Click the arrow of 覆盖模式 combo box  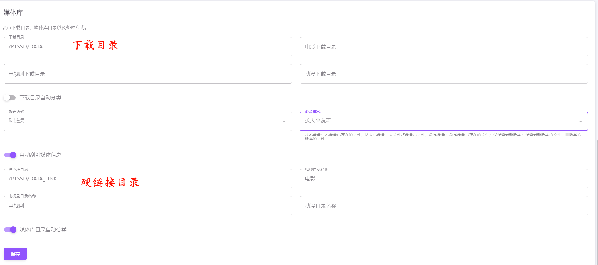[580, 122]
